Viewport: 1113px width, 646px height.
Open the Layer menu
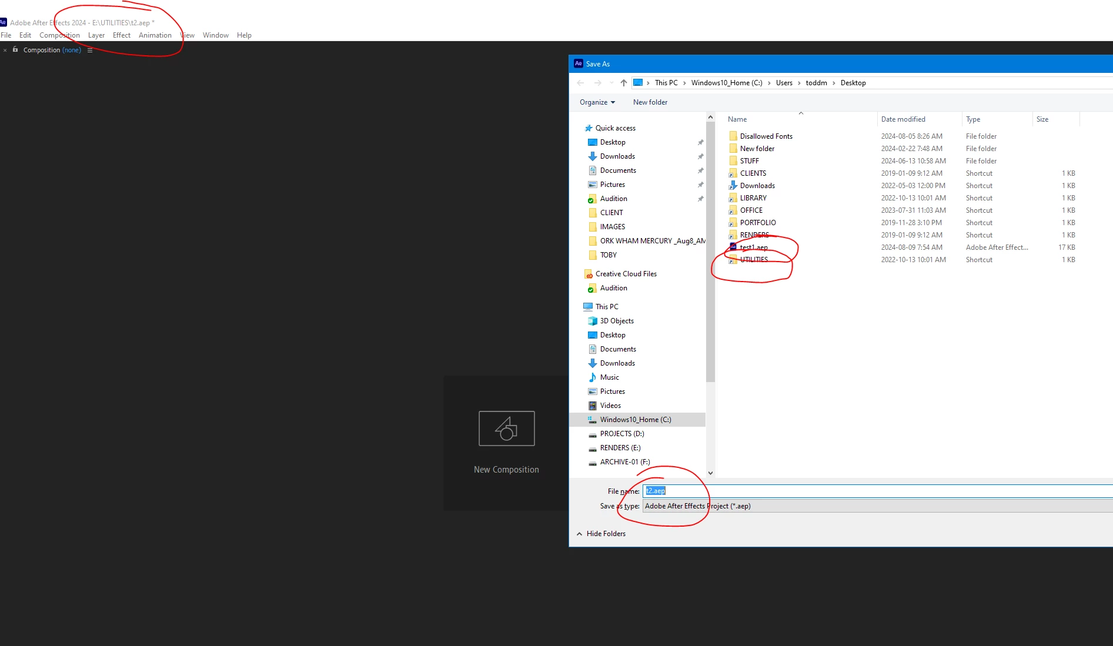pyautogui.click(x=96, y=35)
